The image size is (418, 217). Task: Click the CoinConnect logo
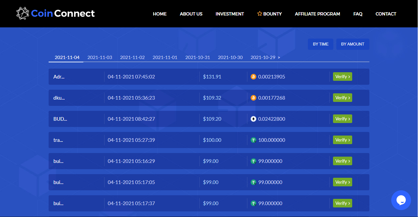(x=56, y=14)
